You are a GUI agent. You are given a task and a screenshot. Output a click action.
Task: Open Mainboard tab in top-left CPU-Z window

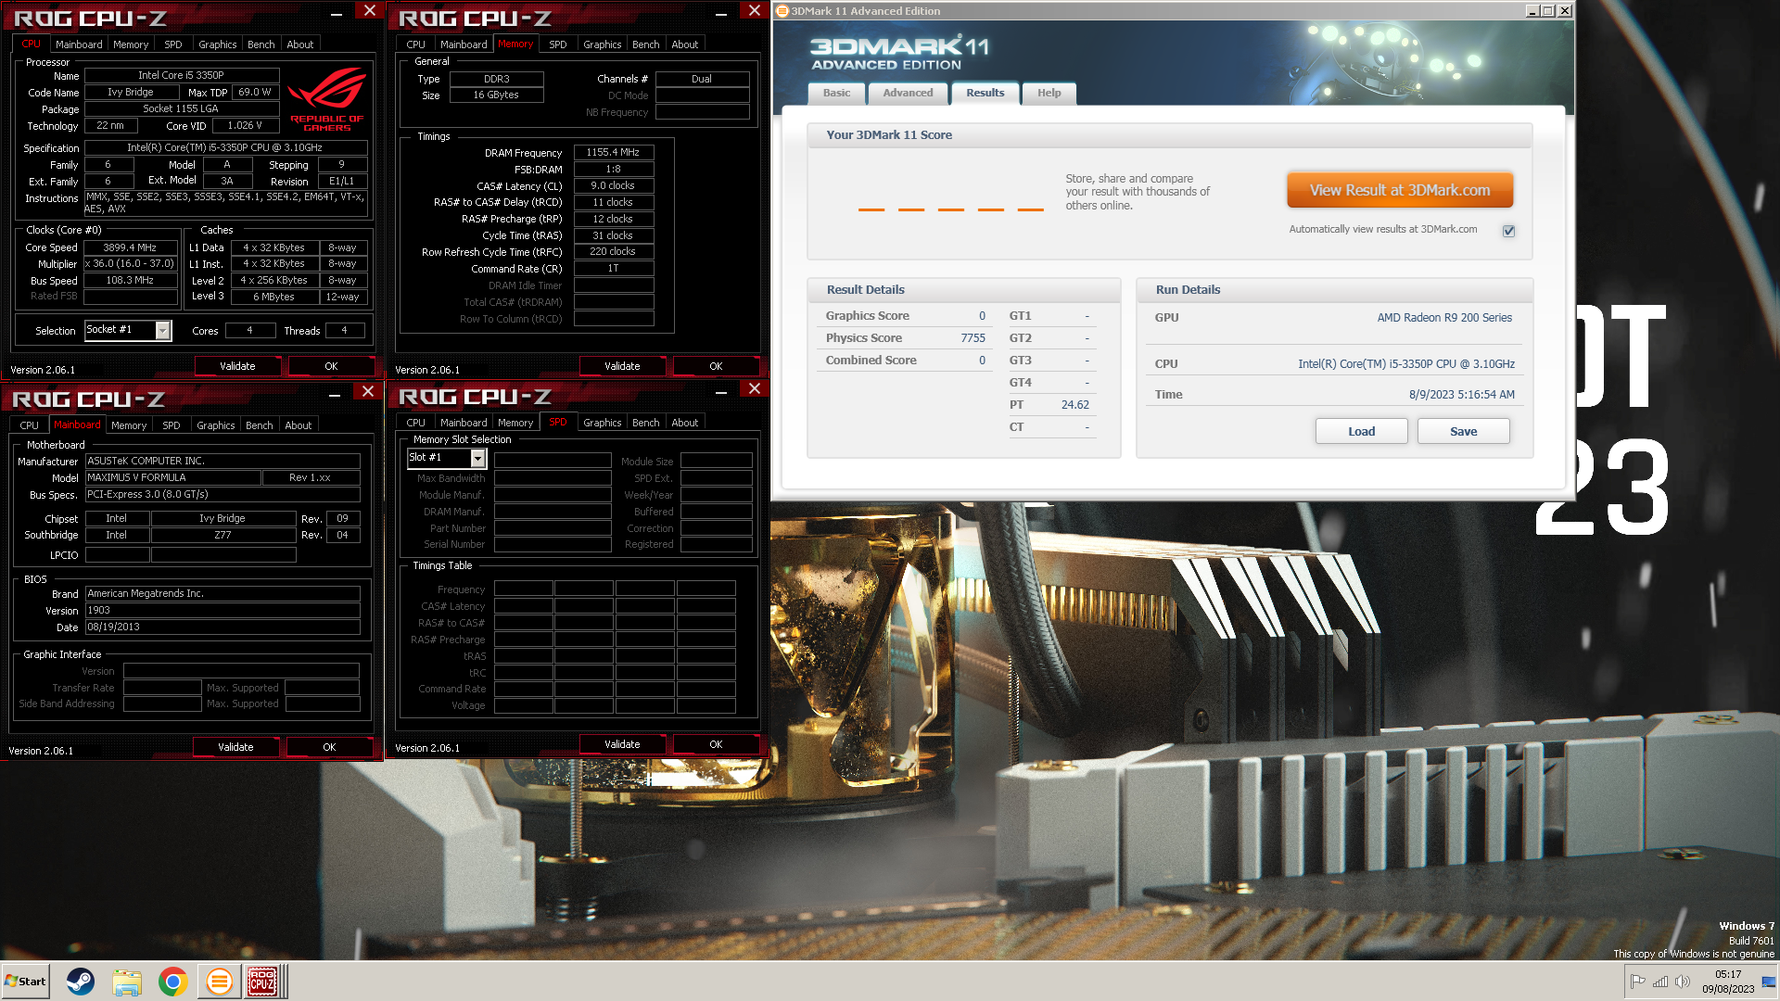coord(79,44)
